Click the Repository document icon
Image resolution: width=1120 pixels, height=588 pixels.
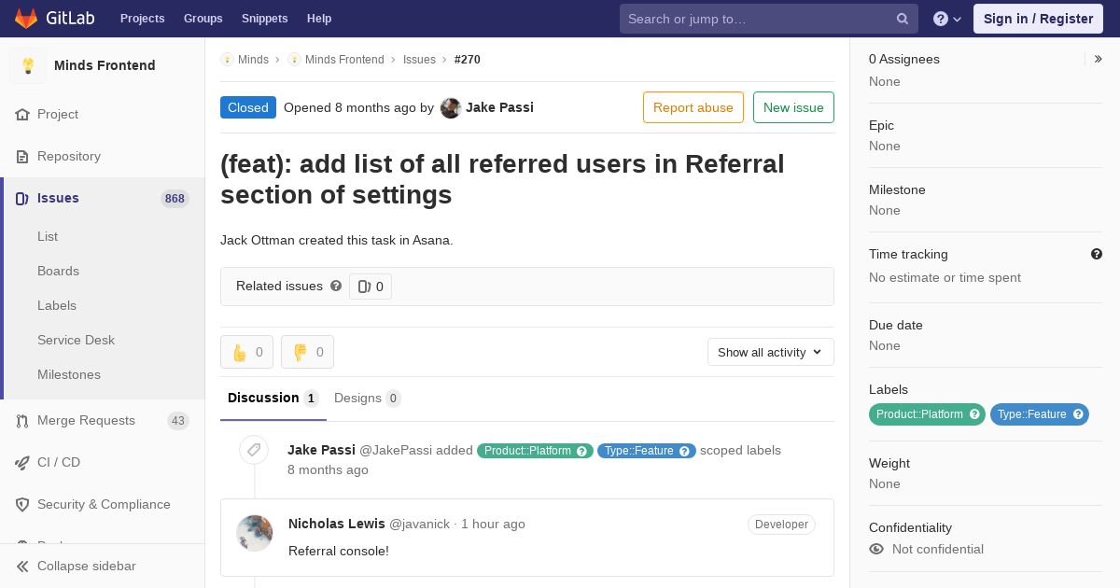22,156
